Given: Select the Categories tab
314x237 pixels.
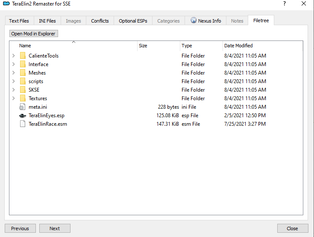Looking at the screenshot, I should [x=168, y=21].
